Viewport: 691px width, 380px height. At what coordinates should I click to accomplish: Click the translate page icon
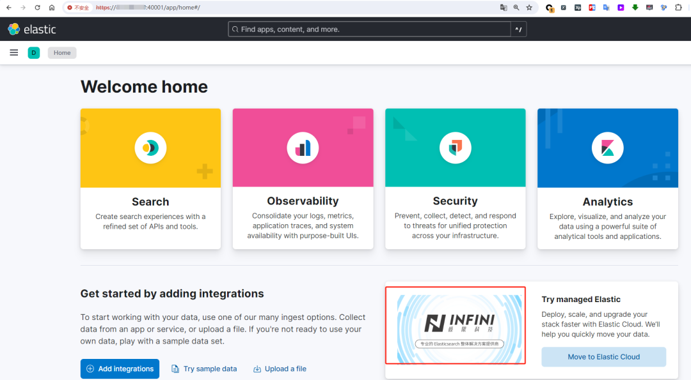pyautogui.click(x=504, y=8)
